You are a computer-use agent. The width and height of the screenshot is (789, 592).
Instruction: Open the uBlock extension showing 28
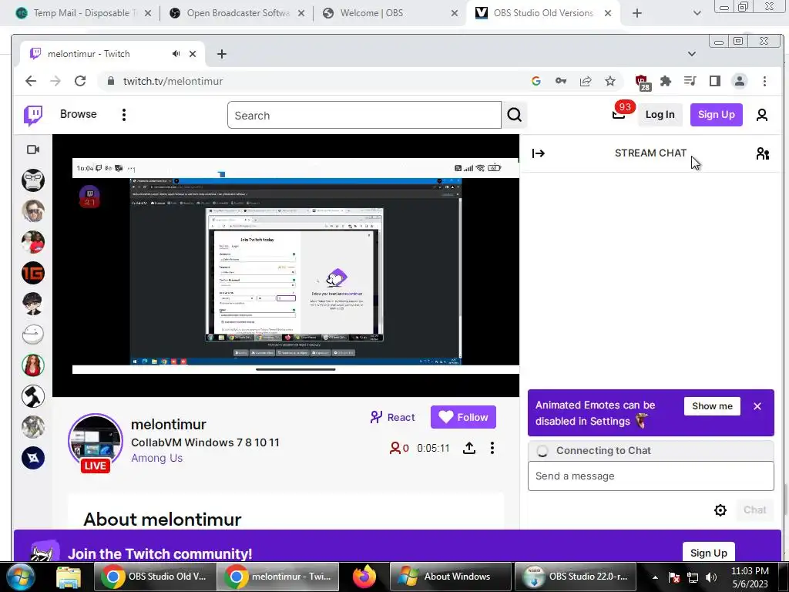point(642,82)
